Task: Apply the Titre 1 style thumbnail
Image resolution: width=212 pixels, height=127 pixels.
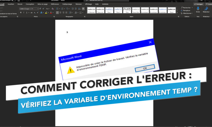Action: (x=109, y=11)
